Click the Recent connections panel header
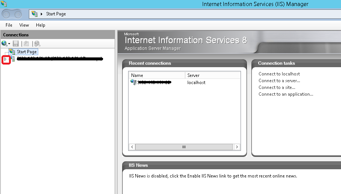 [184, 63]
